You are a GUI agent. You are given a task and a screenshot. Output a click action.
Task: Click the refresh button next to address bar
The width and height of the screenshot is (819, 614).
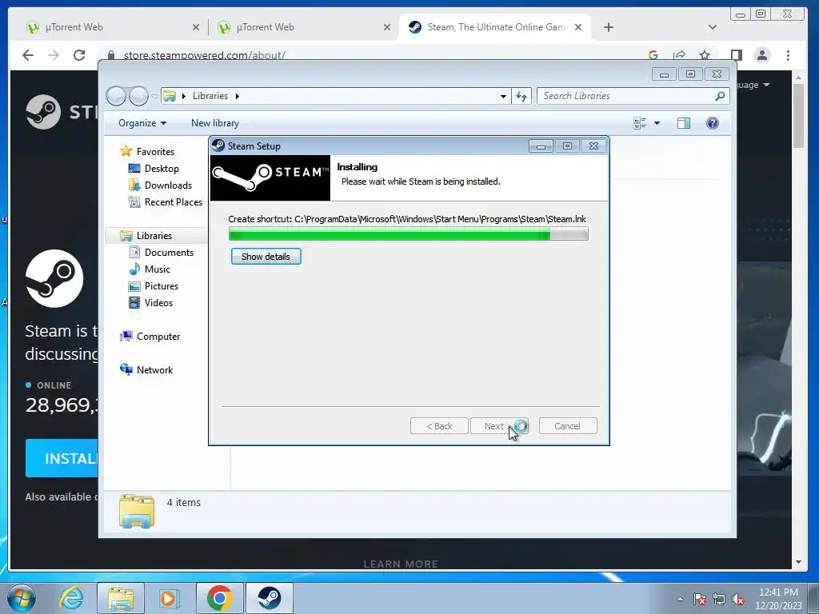point(521,96)
